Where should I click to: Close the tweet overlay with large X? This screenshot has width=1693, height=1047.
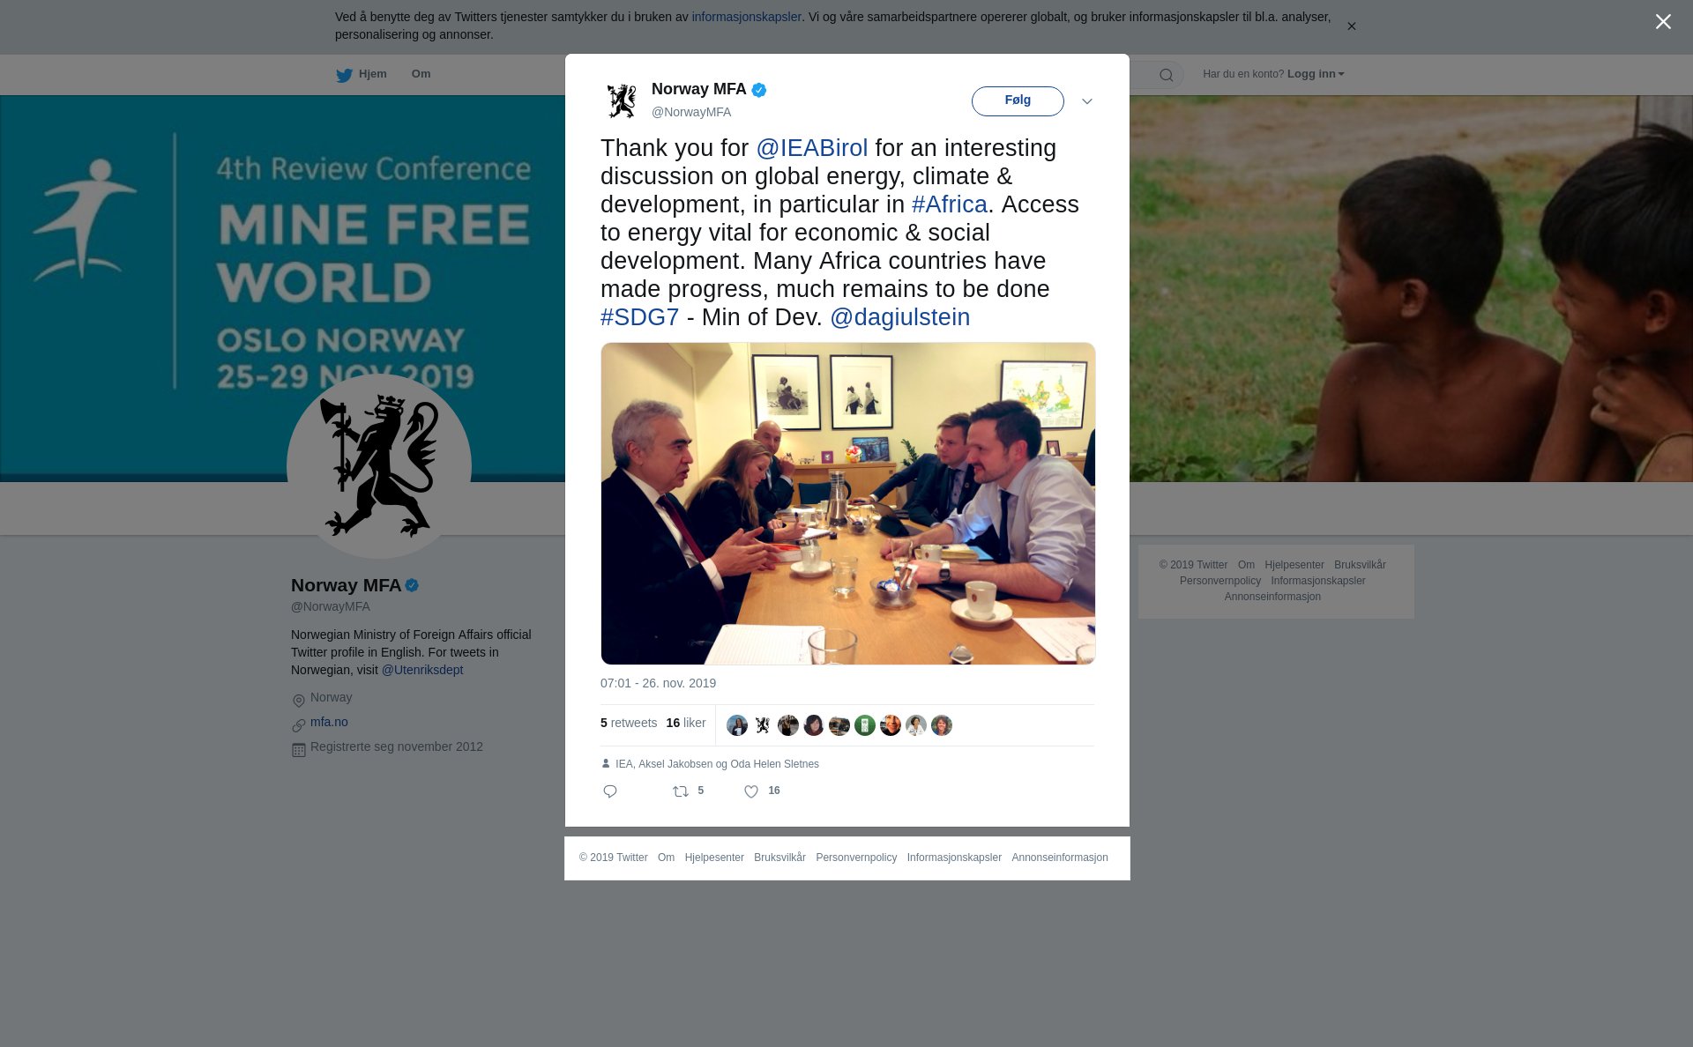coord(1663,21)
